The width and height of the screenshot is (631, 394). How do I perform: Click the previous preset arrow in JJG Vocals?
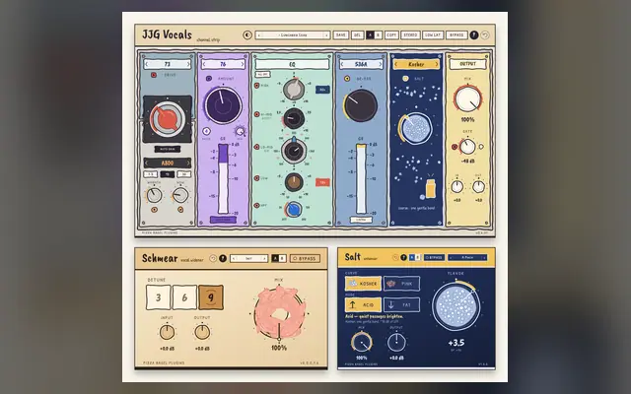pos(259,35)
